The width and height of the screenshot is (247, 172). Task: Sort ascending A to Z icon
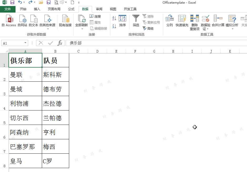[114, 18]
